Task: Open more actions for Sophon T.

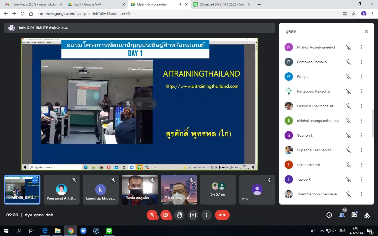Action: (361, 135)
